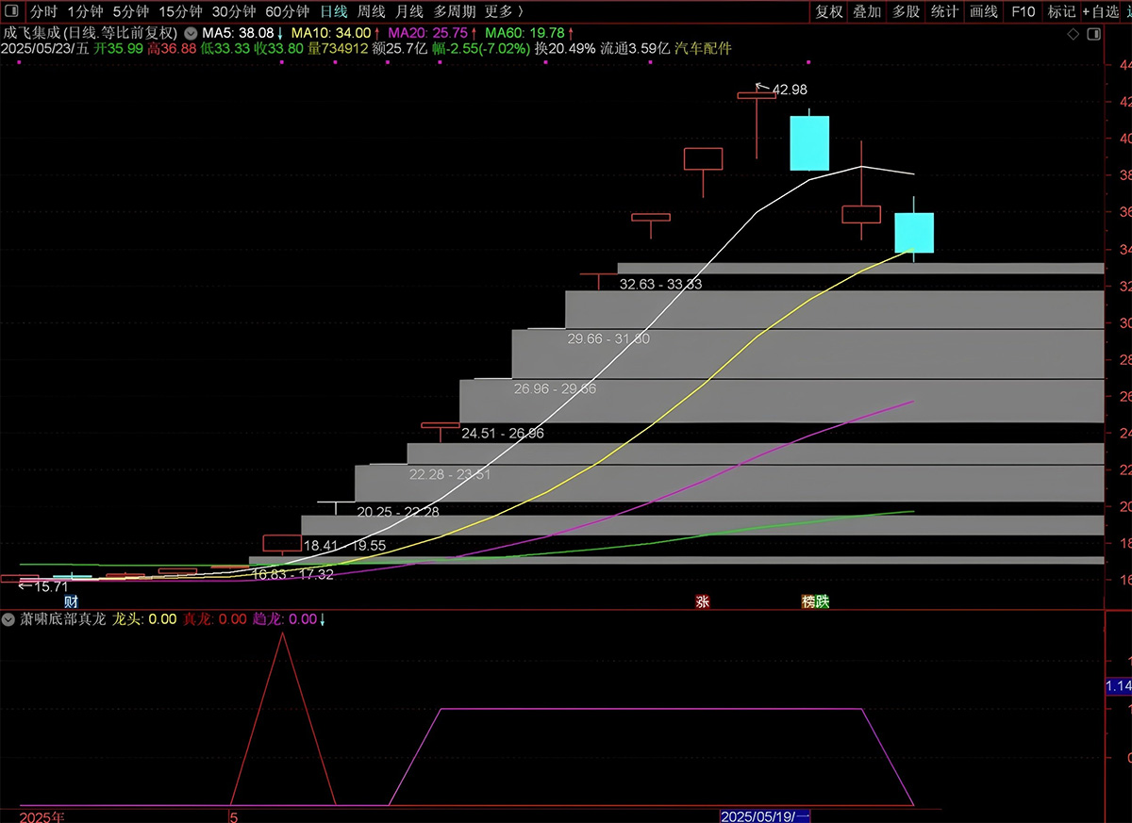Open the 更多 periods dropdown
Image resolution: width=1132 pixels, height=823 pixels.
[504, 11]
